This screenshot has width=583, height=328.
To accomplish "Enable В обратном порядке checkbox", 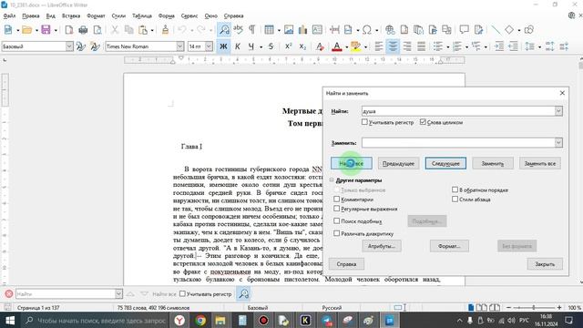I will coord(455,190).
